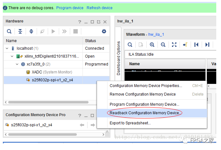Click the properties panel scroll left arrow

(6, 134)
